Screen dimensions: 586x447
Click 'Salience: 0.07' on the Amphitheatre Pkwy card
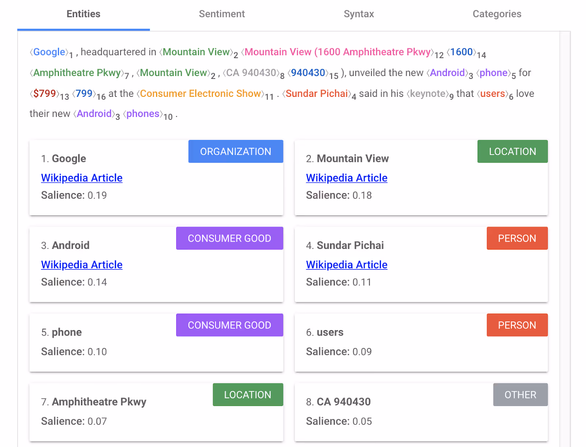pyautogui.click(x=74, y=421)
